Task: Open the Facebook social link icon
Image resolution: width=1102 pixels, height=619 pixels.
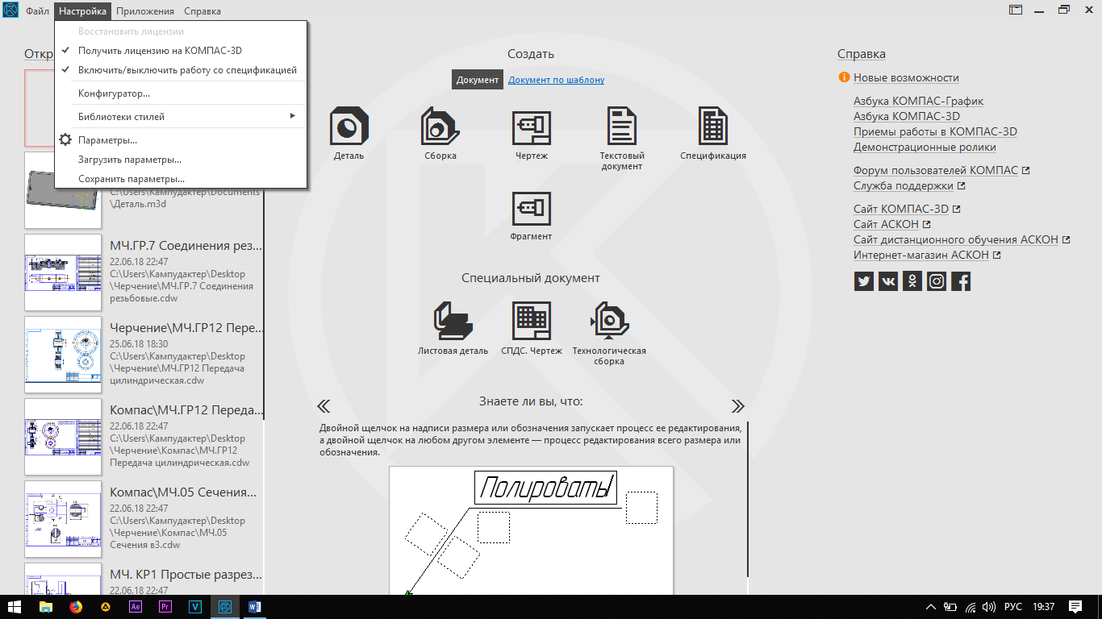Action: click(x=961, y=281)
